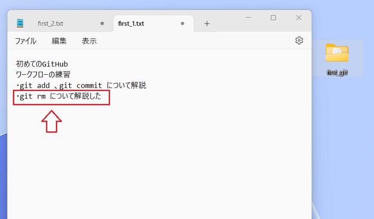This screenshot has height=219, width=374.
Task: Select the first_1.txt tab
Action: pyautogui.click(x=131, y=24)
